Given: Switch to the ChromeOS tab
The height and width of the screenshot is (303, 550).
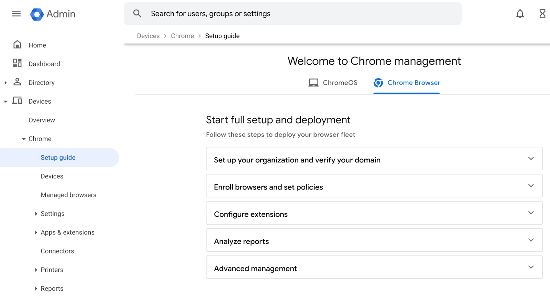Looking at the screenshot, I should (333, 83).
